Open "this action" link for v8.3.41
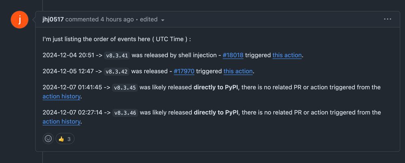405x163 pixels. [287, 55]
